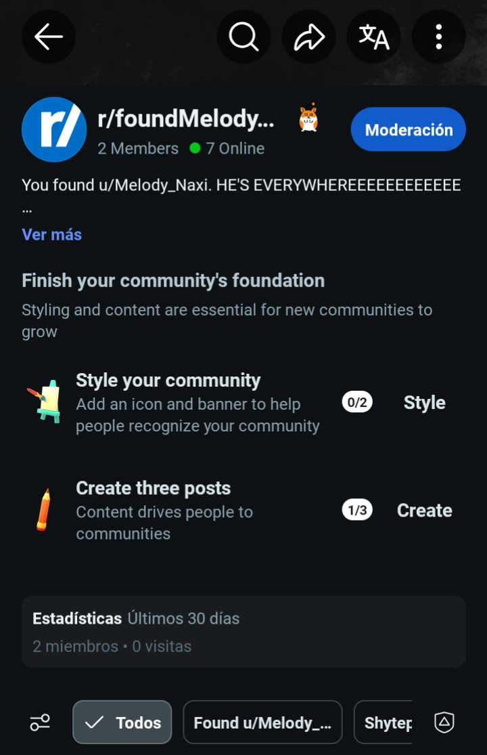
Task: Select the Todos filter chip
Action: tap(122, 722)
